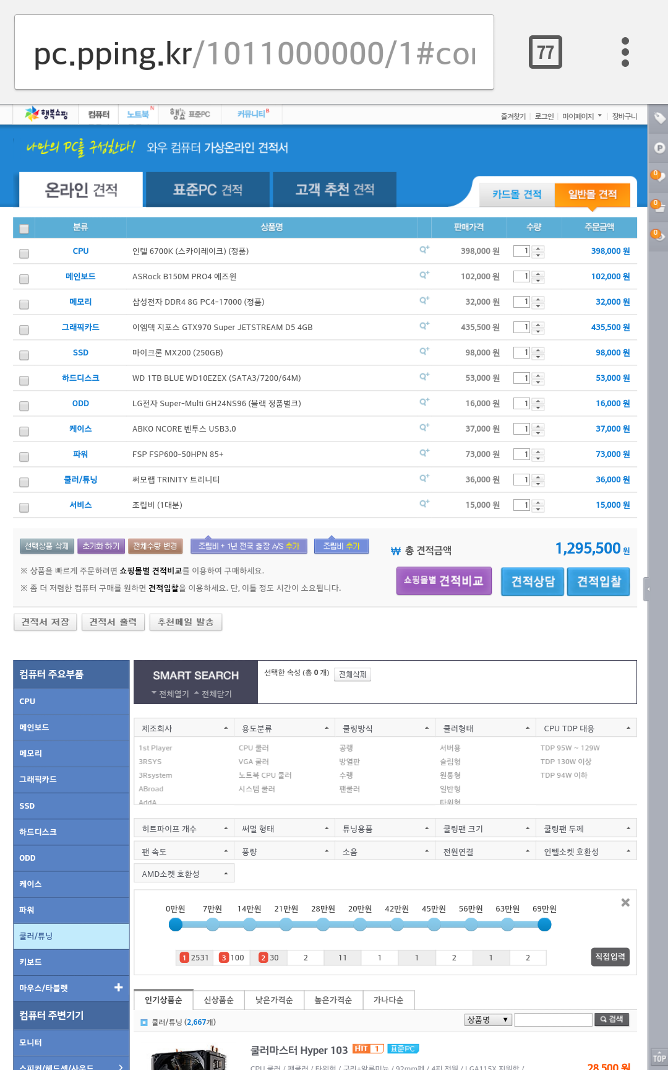Open the 상품명 search type dropdown
The height and width of the screenshot is (1070, 668).
(x=487, y=1020)
